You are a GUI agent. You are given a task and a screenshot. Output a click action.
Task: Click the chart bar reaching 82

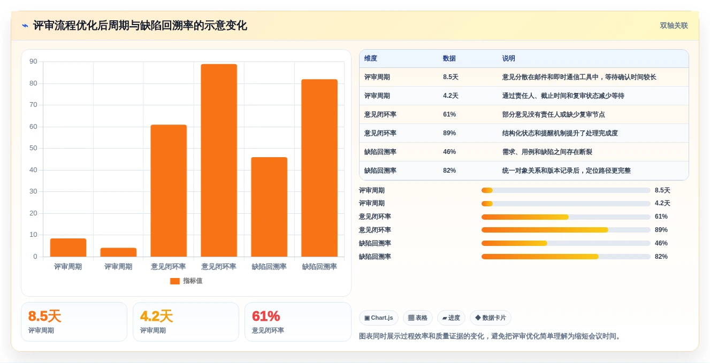pos(319,168)
